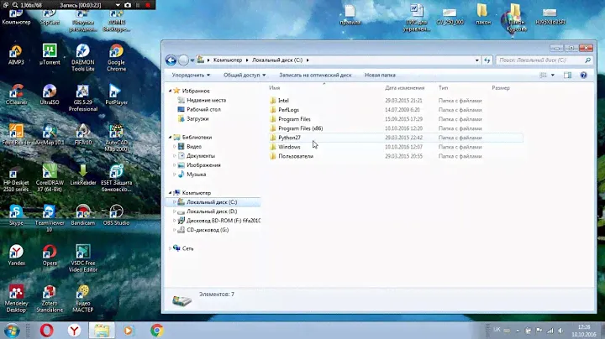Open the Python27 folder

click(x=289, y=138)
